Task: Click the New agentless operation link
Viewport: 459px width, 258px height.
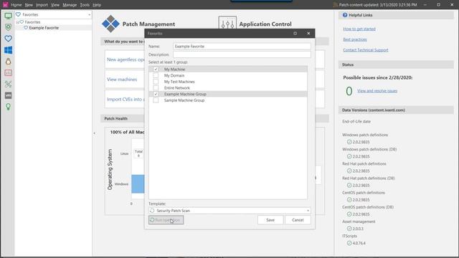Action: click(126, 59)
